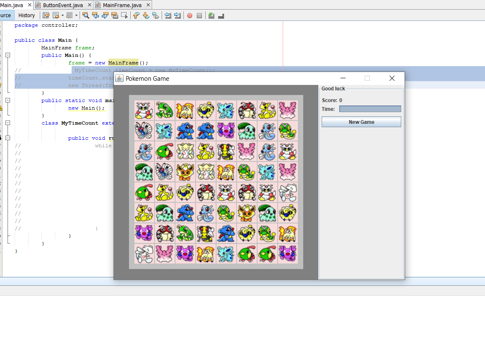Click the Time progress bar
Image resolution: width=485 pixels, height=364 pixels.
pos(370,109)
